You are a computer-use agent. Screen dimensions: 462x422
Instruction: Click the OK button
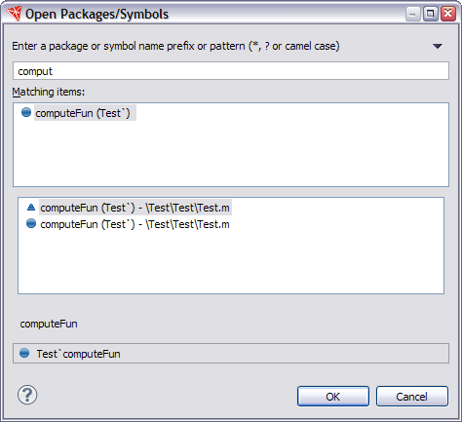pos(333,397)
